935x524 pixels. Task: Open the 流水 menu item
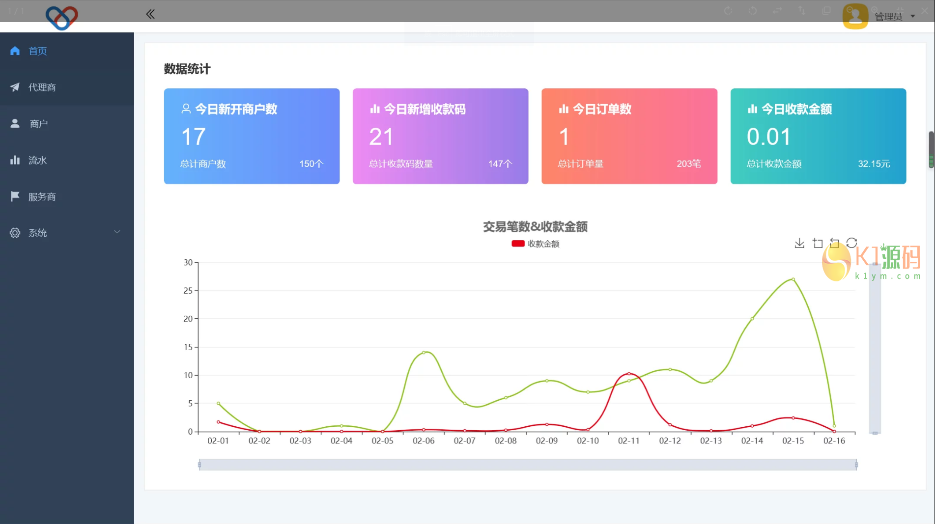[x=67, y=160]
